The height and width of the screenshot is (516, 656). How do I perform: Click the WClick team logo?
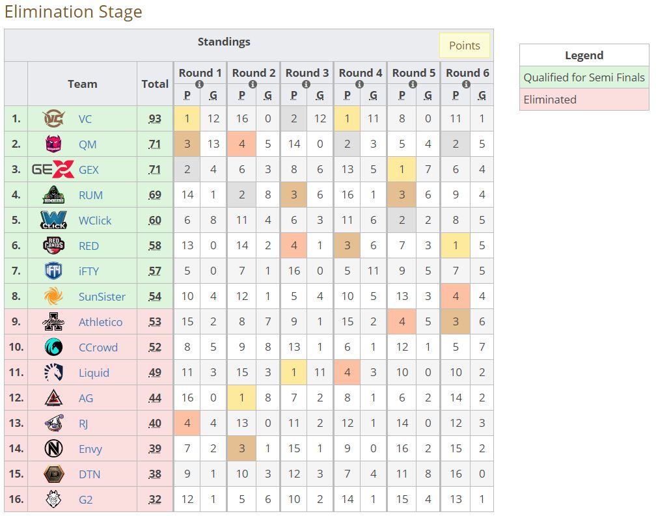pos(53,221)
